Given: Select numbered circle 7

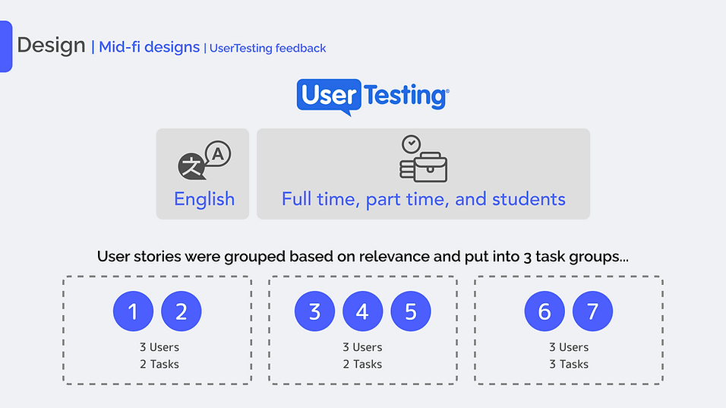Looking at the screenshot, I should [x=592, y=312].
